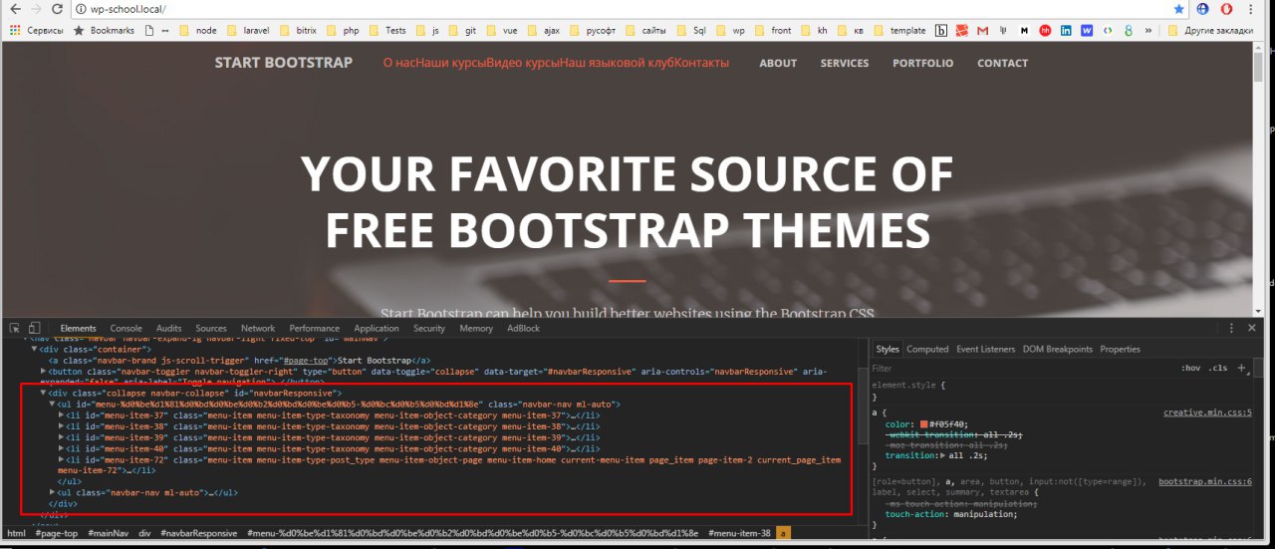
Task: Open the template bookmark folder
Action: tap(899, 31)
